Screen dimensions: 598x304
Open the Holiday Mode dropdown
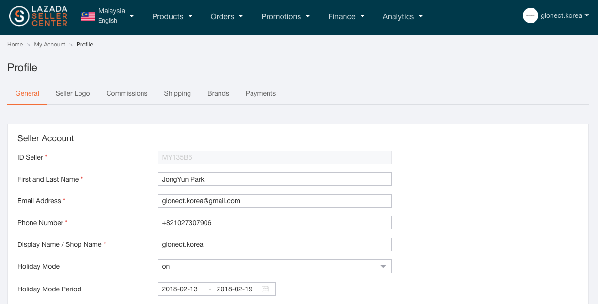point(275,266)
